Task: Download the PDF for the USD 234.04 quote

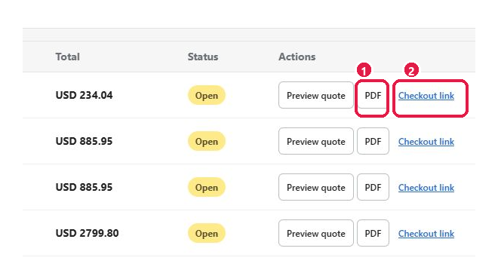Action: point(373,95)
